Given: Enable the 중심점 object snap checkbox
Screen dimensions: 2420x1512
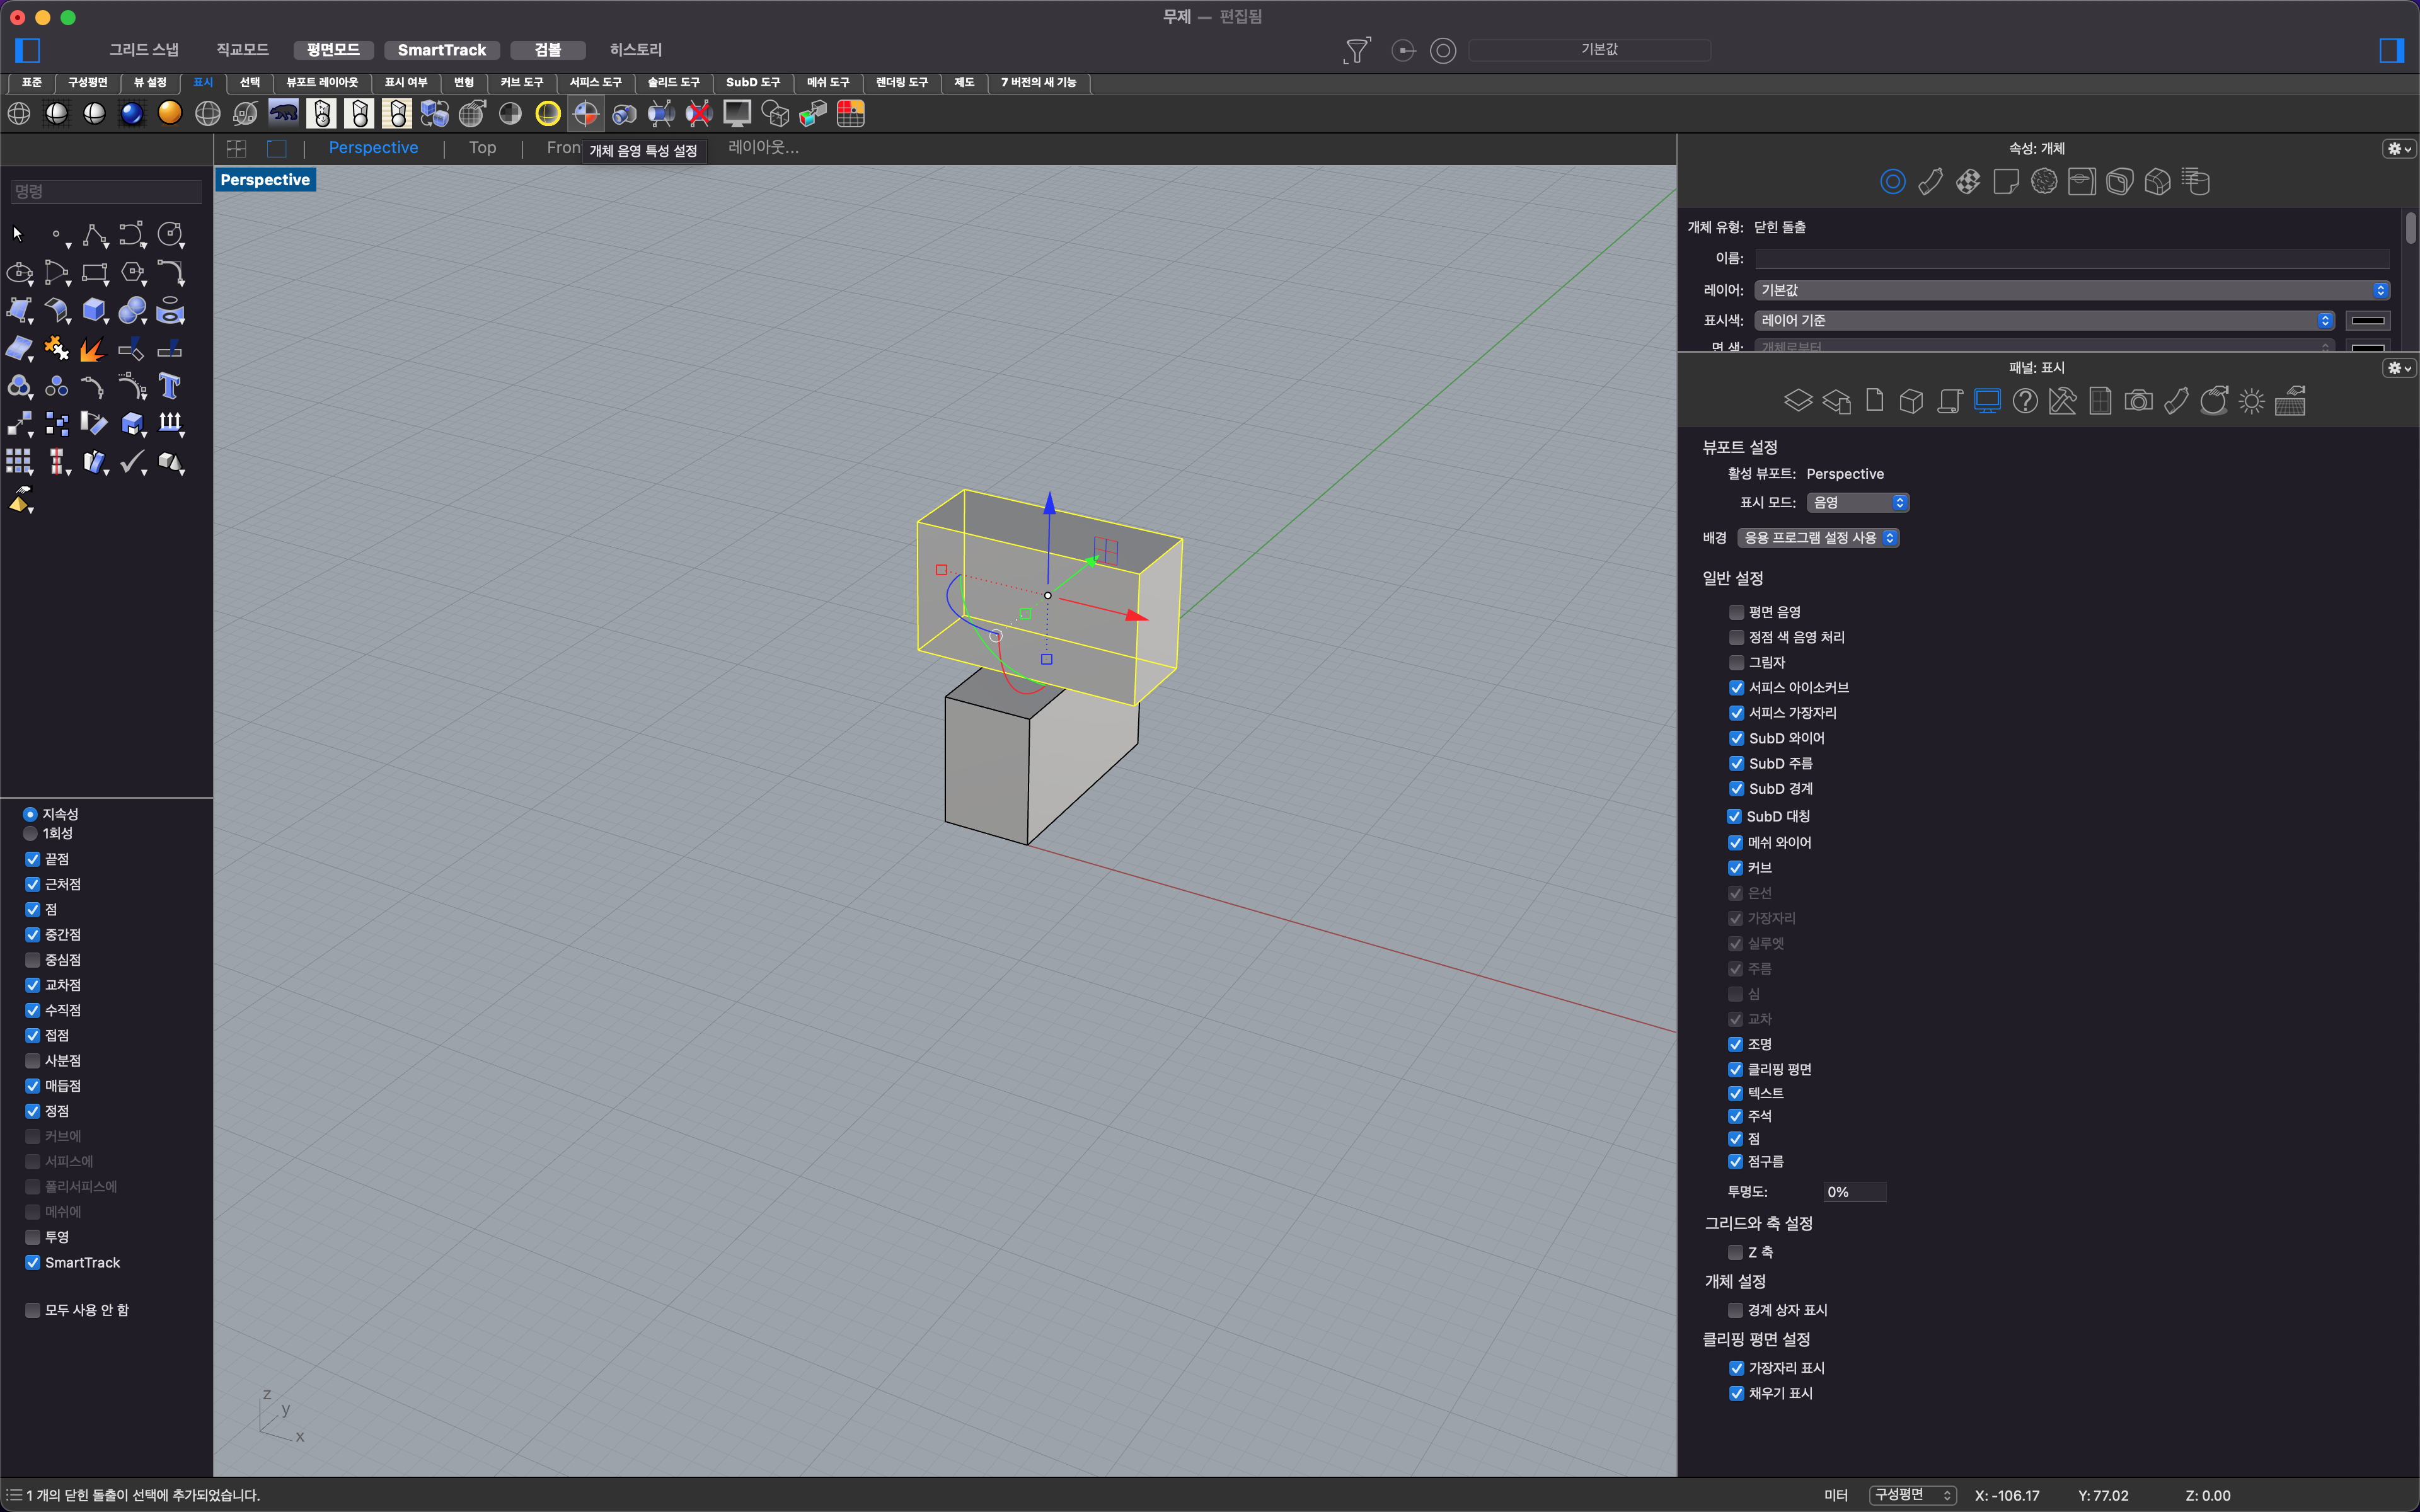Looking at the screenshot, I should pyautogui.click(x=33, y=959).
